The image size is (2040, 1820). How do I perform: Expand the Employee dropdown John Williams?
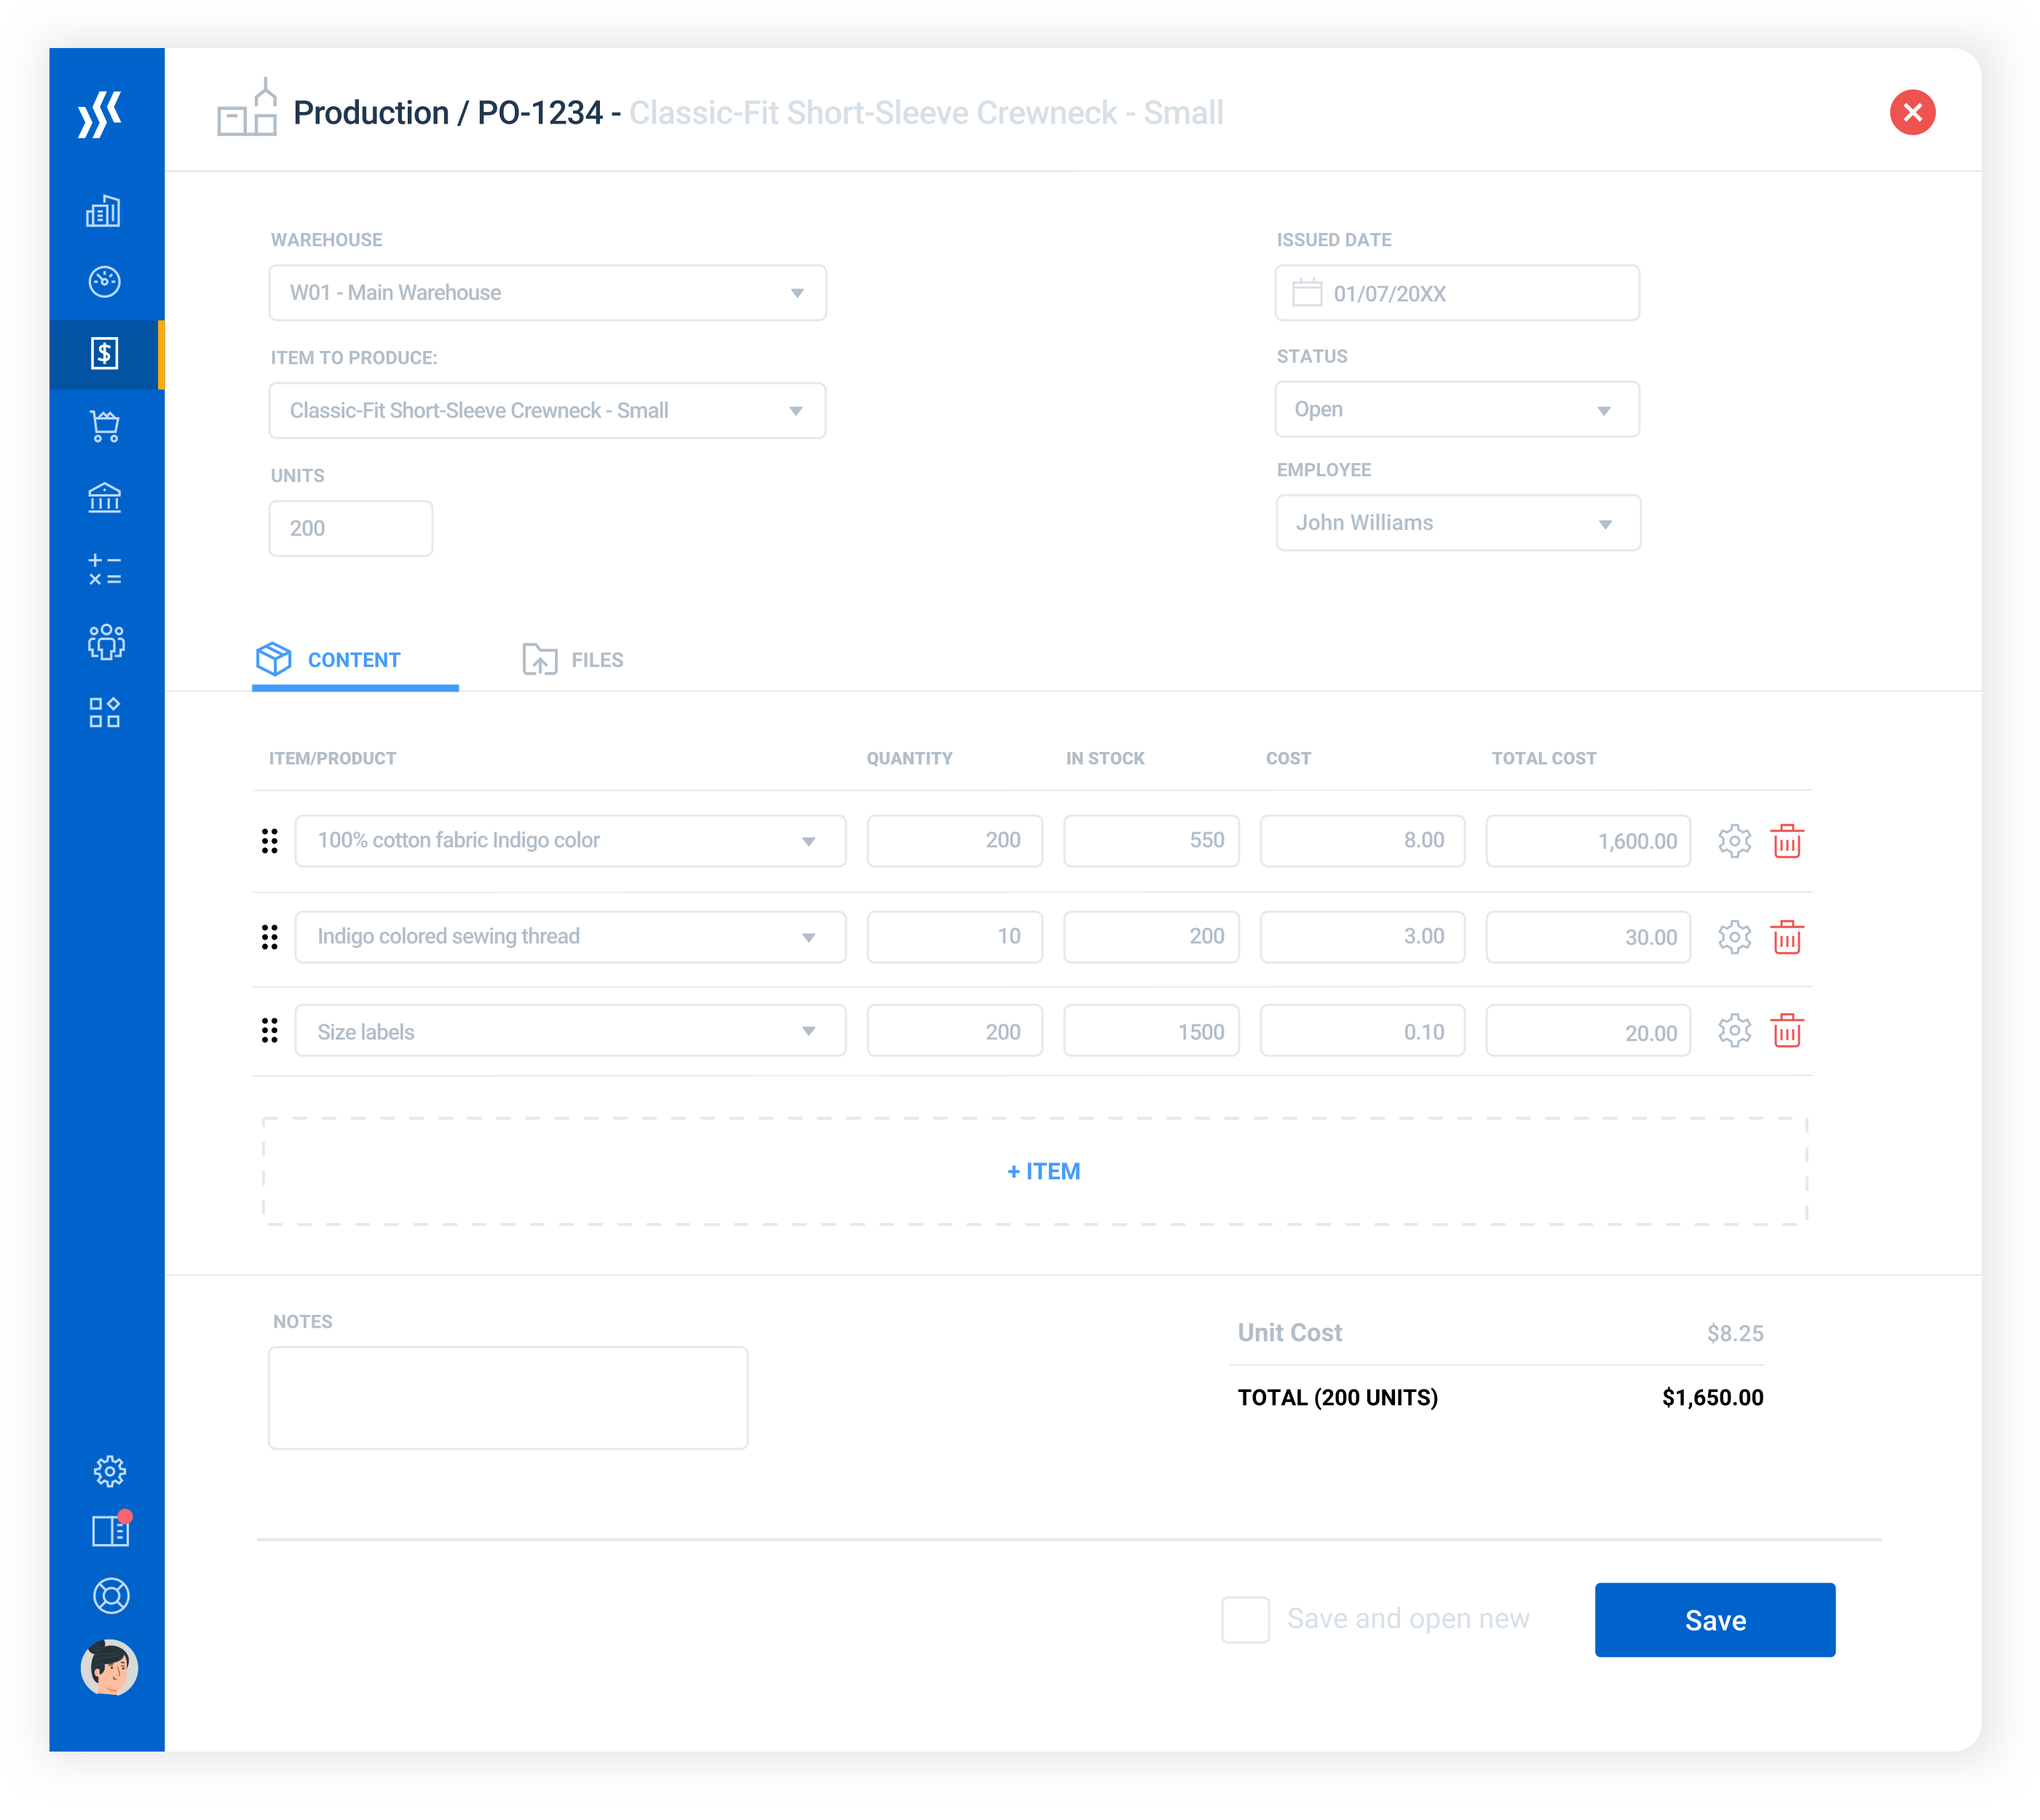(1457, 523)
